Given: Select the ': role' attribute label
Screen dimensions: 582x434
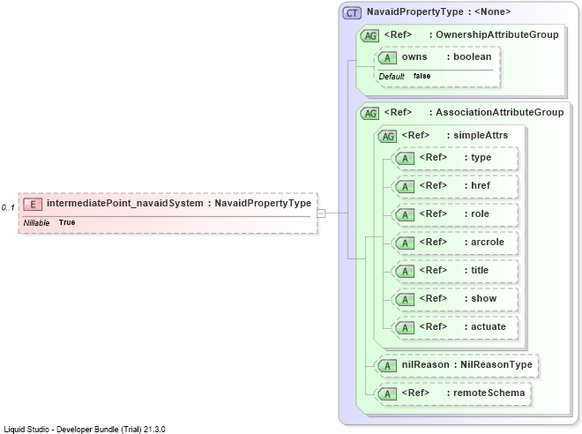Looking at the screenshot, I should (476, 213).
